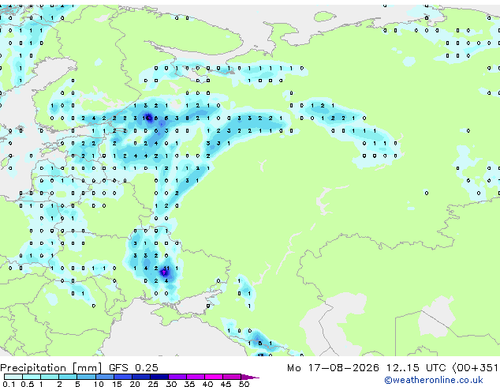Click the legend swatch between 5 and 10
Viewport: 500px width, 387px height.
click(86, 377)
